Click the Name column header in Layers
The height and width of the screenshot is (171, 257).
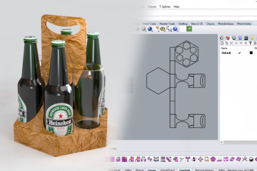224,48
